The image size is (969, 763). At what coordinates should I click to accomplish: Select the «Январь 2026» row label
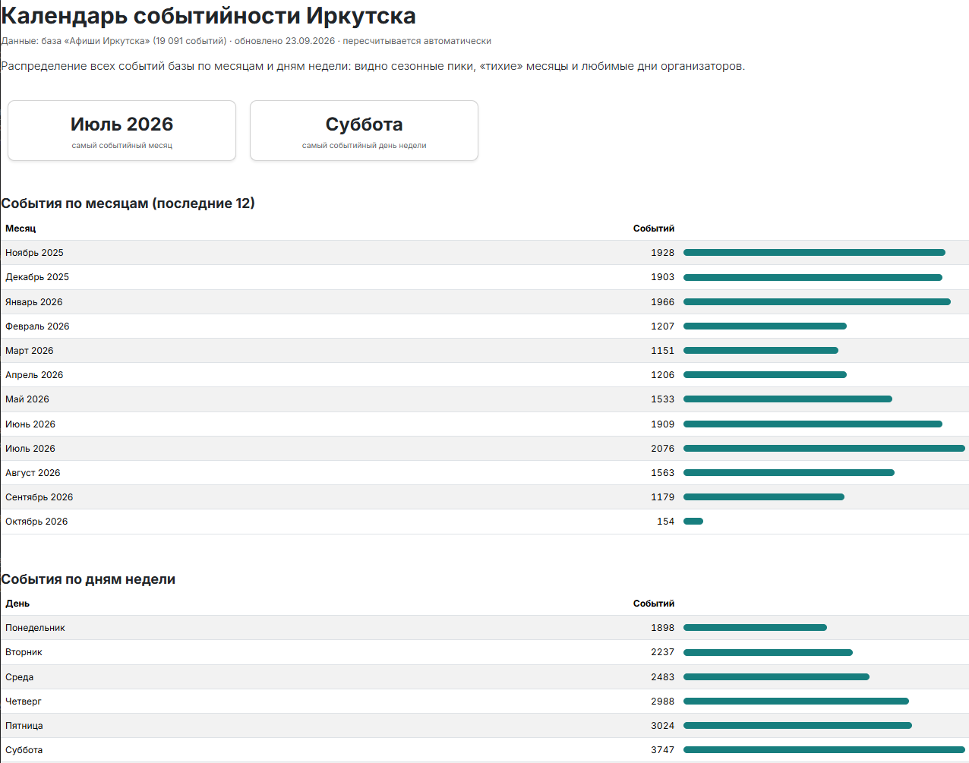coord(34,302)
